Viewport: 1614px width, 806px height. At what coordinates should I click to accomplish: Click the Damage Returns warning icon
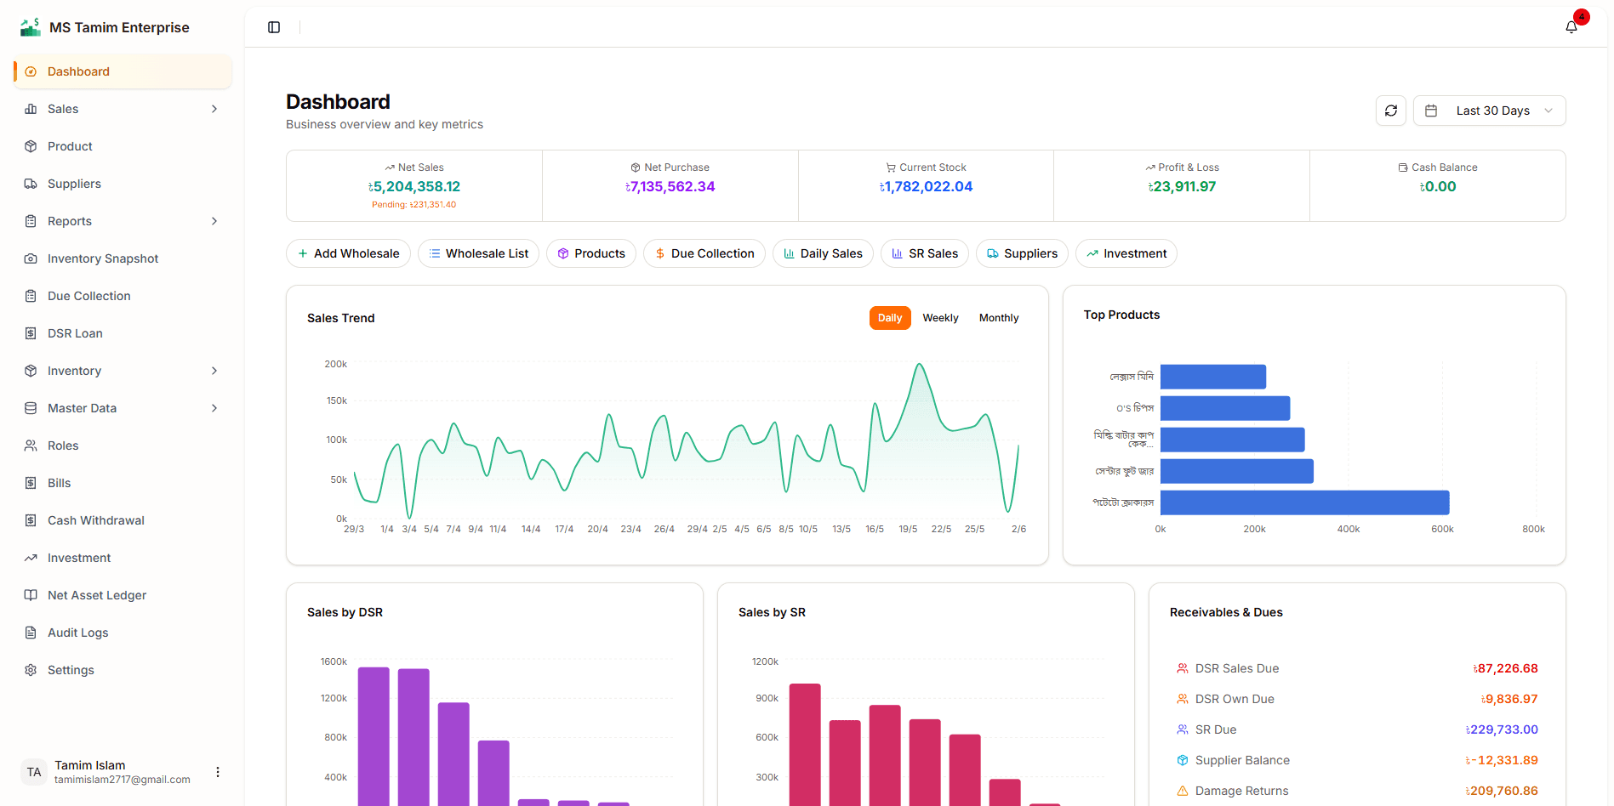pos(1183,791)
